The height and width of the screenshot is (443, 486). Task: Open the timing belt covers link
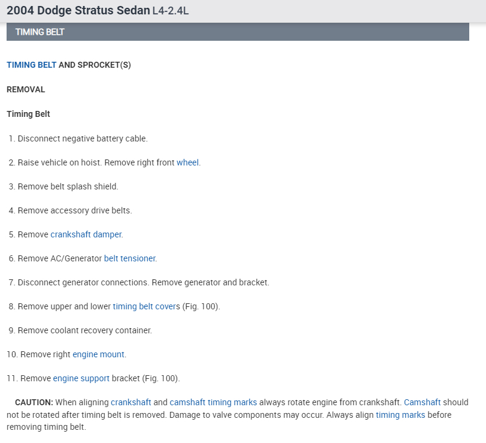tap(146, 306)
